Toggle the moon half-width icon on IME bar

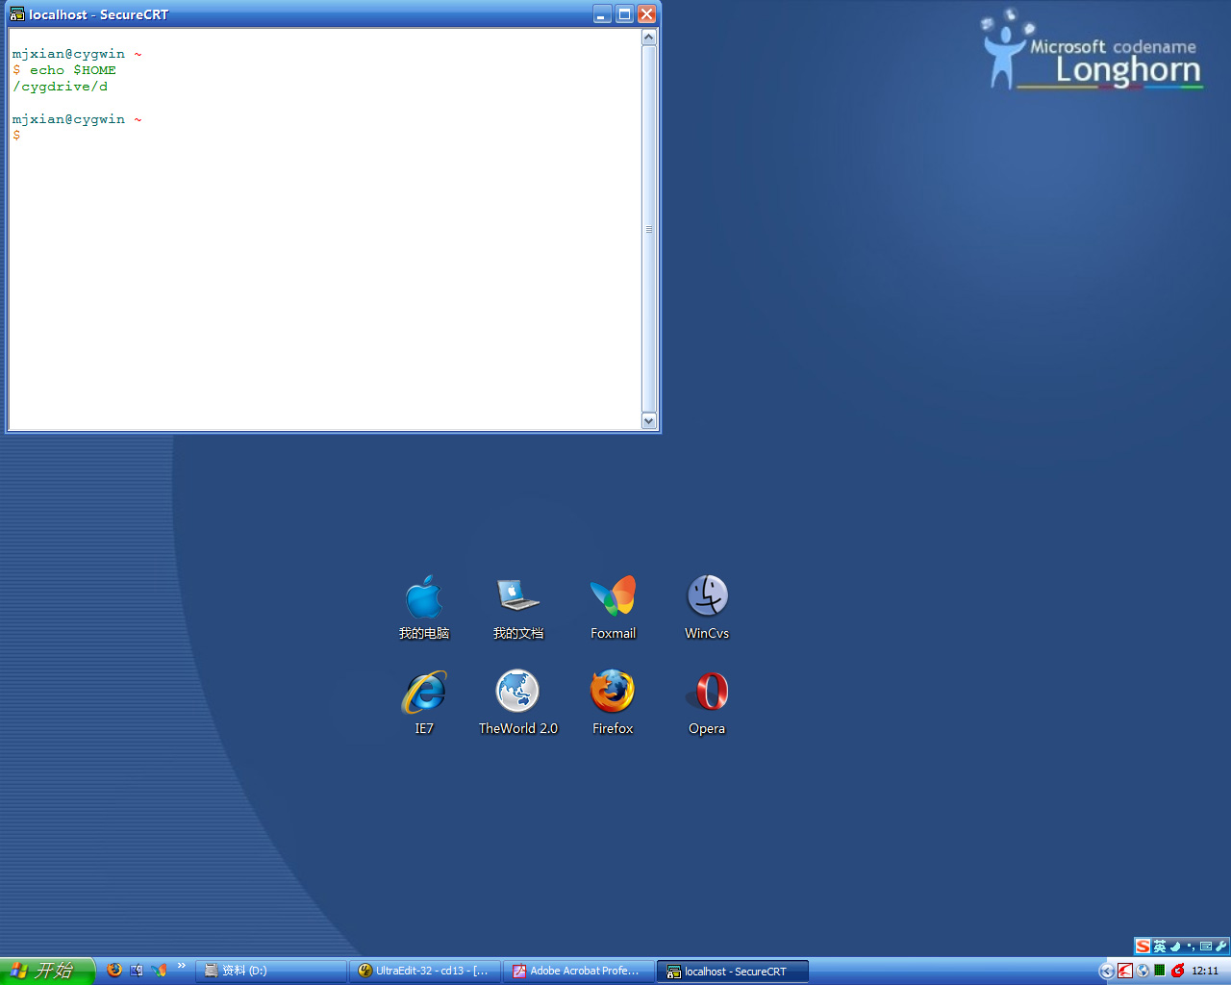tap(1175, 947)
